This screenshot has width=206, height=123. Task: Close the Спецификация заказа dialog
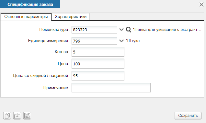tap(201, 5)
